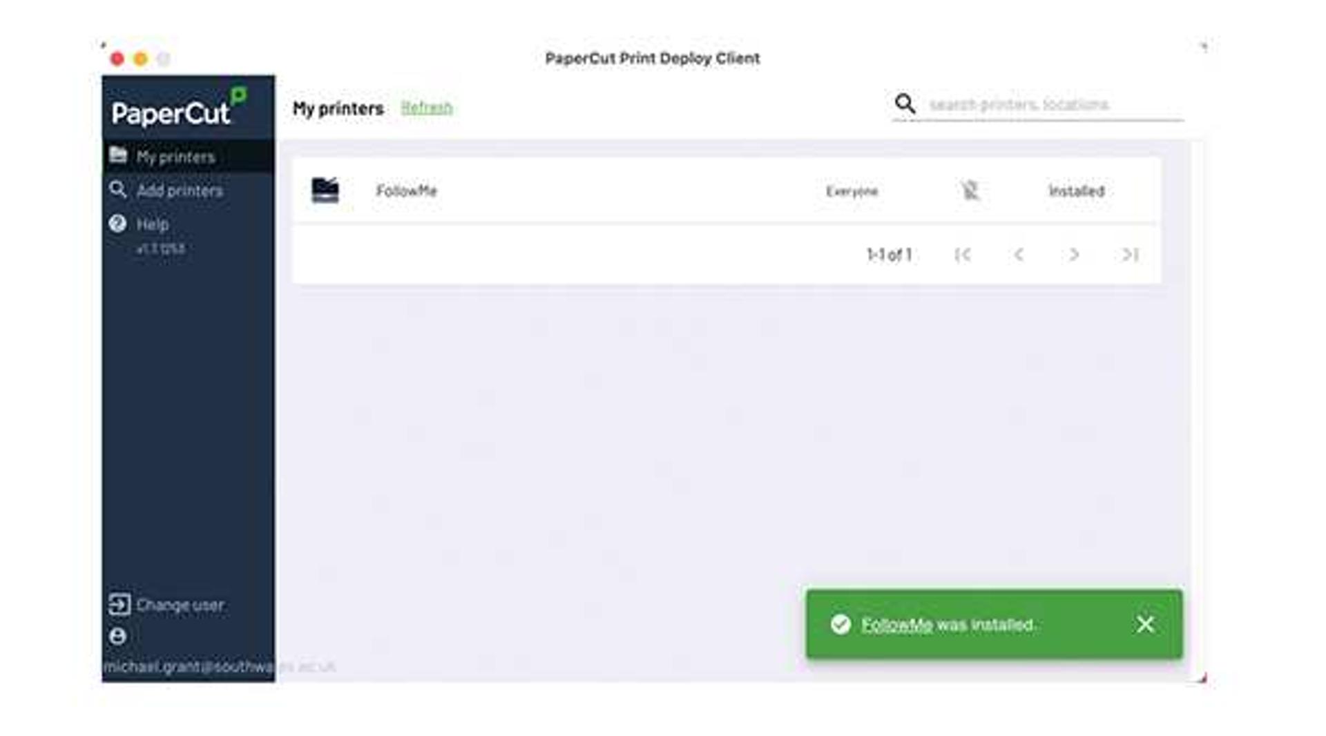Go to the previous page of printers

pos(1019,255)
